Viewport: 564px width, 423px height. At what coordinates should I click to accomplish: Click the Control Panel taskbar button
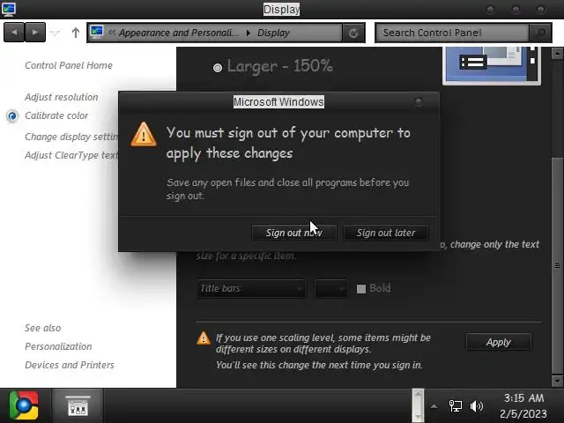tap(78, 405)
